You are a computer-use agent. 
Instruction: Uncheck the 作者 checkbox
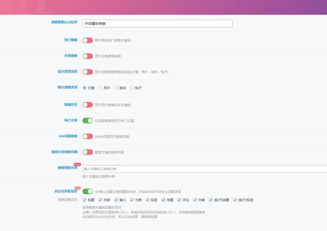tap(195, 200)
